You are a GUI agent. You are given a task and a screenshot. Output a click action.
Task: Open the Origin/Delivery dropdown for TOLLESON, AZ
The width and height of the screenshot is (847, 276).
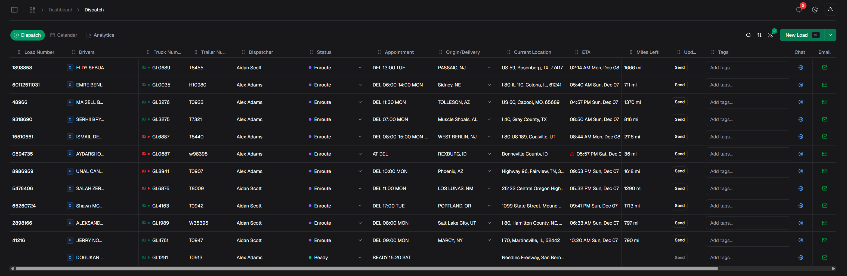pos(489,102)
